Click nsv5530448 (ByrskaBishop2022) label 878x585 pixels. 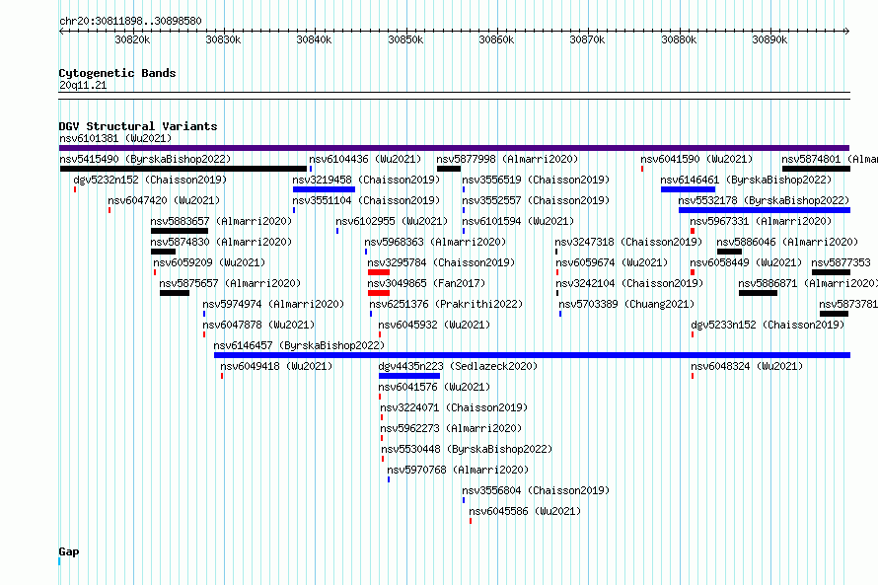coord(467,449)
